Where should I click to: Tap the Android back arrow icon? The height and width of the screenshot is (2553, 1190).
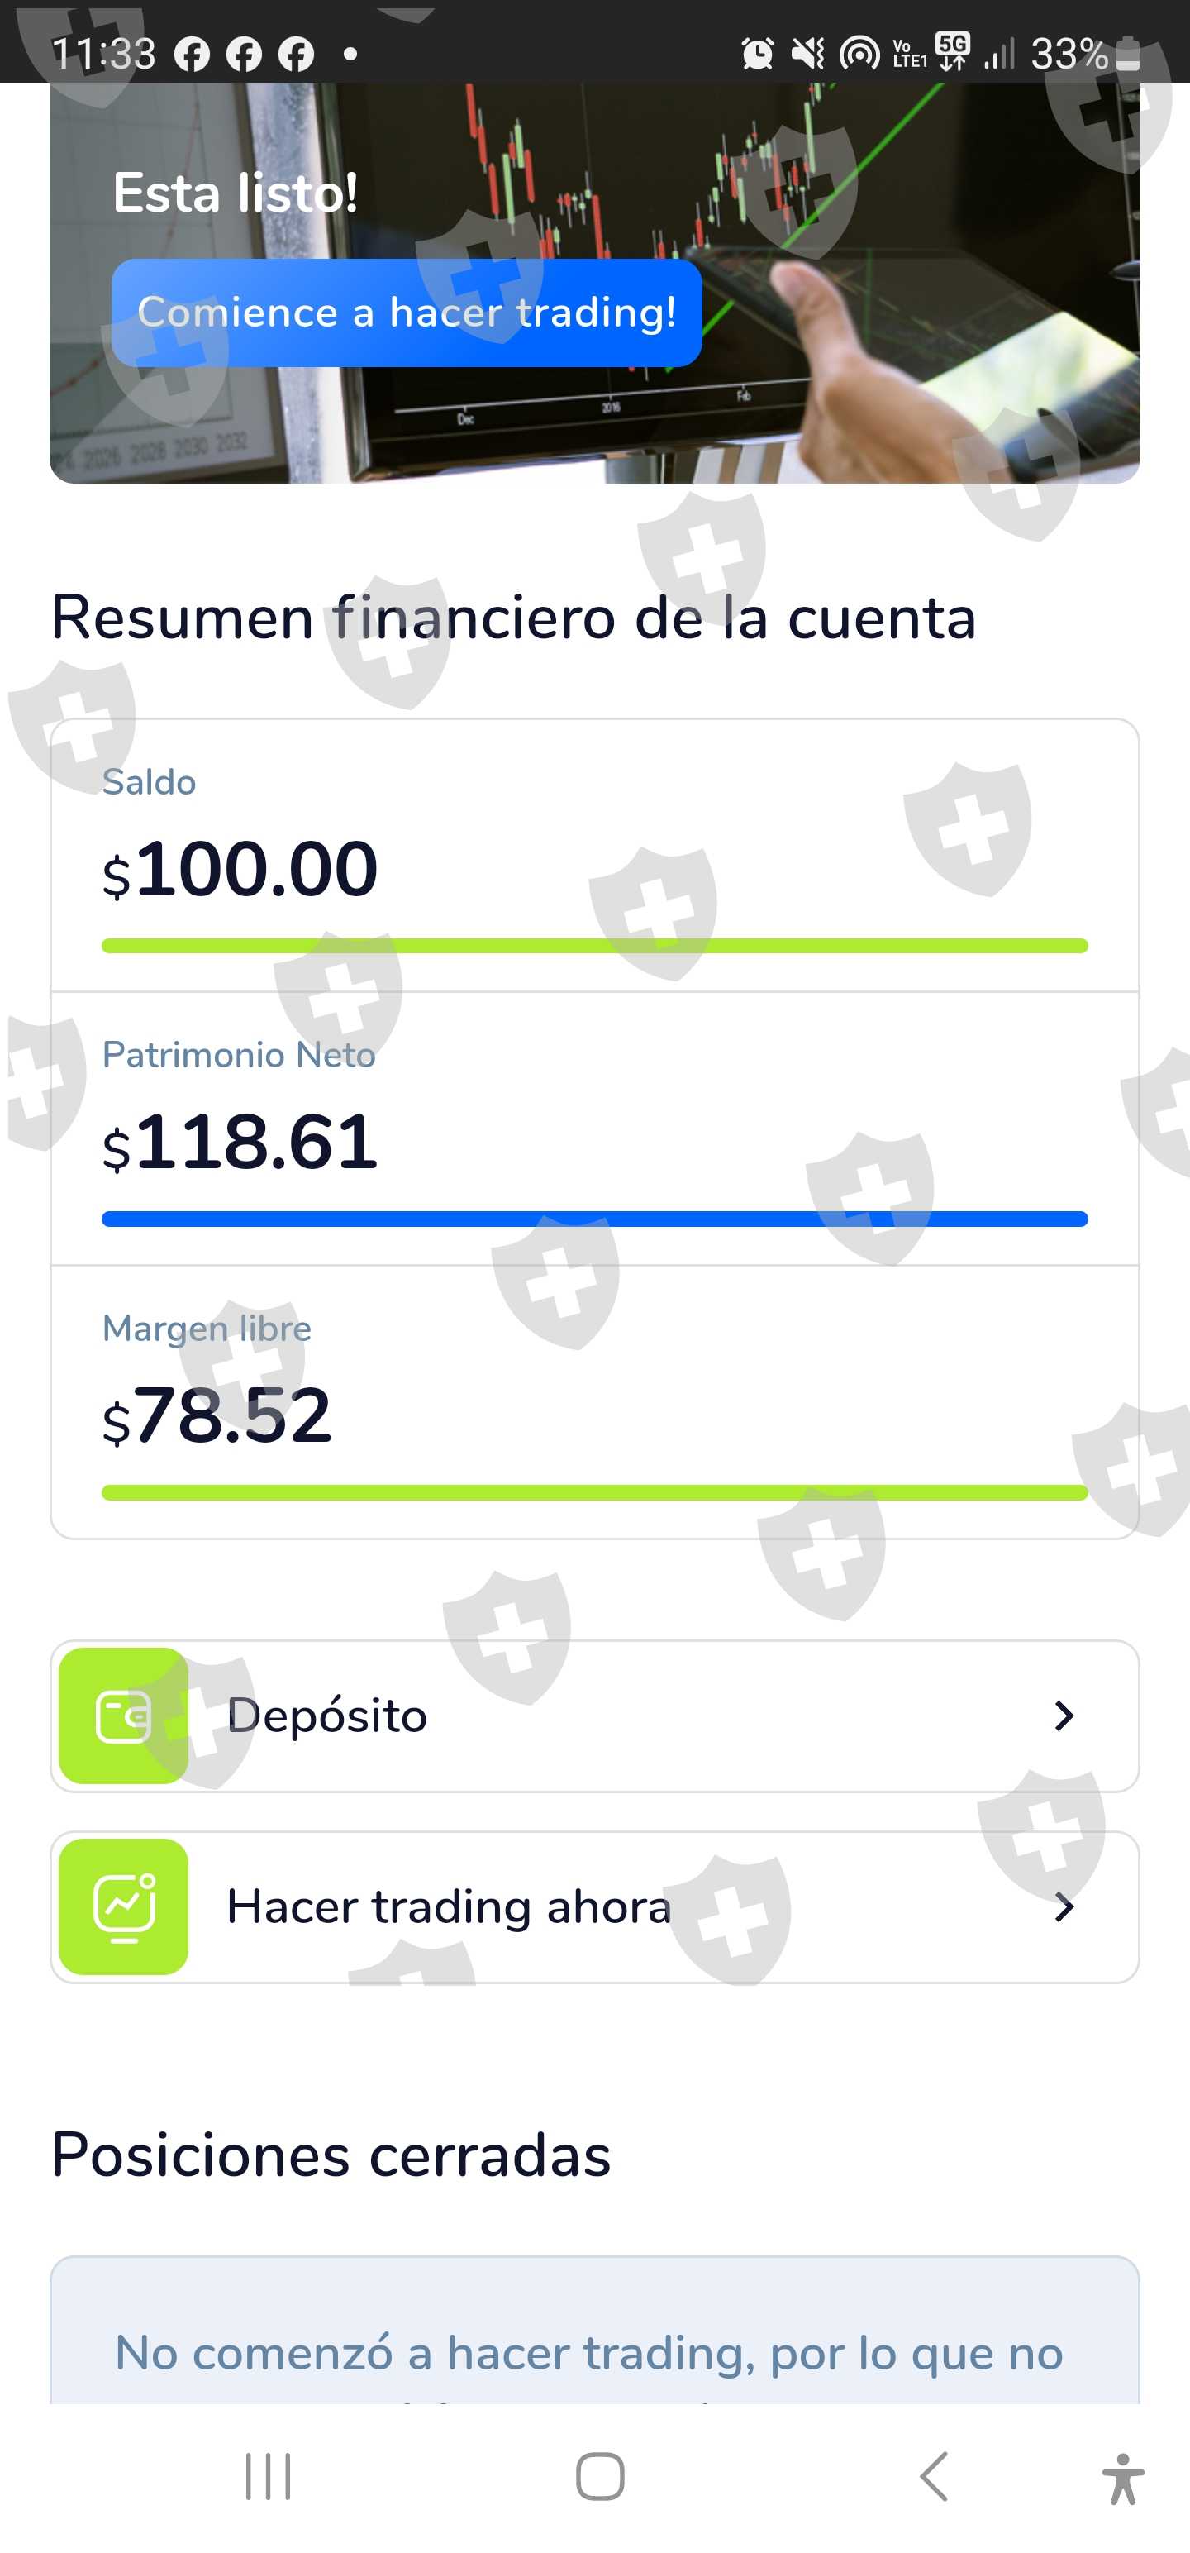click(x=935, y=2477)
